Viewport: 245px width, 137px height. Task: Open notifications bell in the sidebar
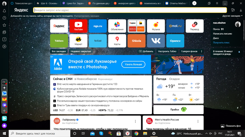tap(4, 11)
